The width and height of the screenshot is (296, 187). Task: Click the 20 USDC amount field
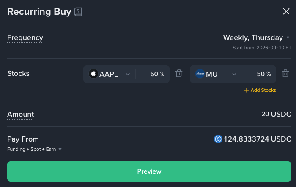tap(276, 114)
